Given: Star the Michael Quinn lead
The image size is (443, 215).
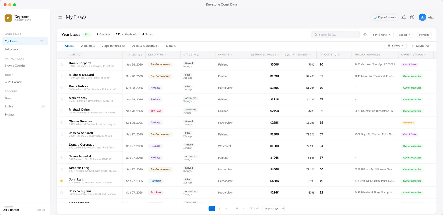Looking at the screenshot, I should click(61, 111).
